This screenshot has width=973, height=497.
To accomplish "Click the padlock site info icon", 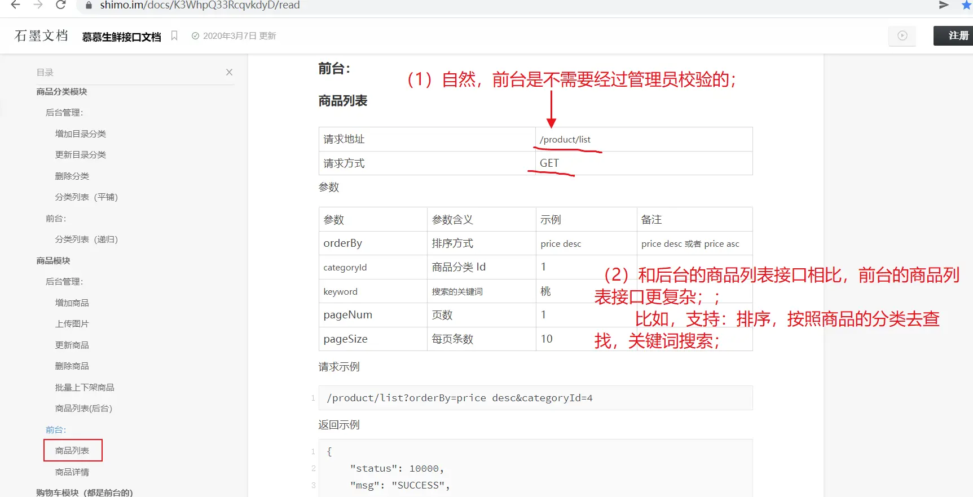I will point(88,5).
